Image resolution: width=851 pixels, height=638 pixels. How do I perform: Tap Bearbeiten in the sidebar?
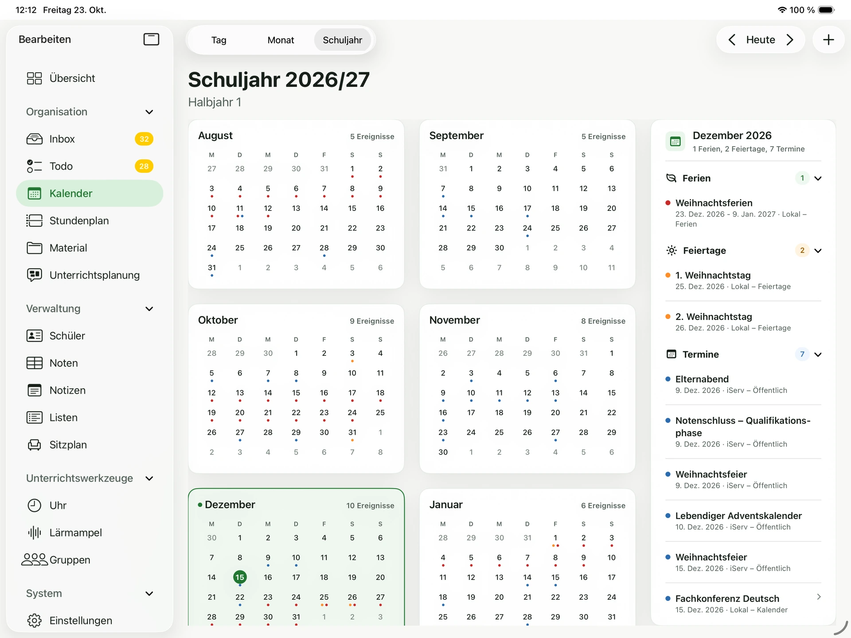[x=45, y=39]
